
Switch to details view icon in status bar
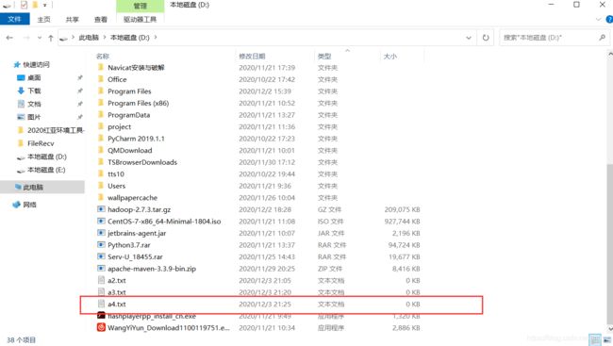coord(595,339)
